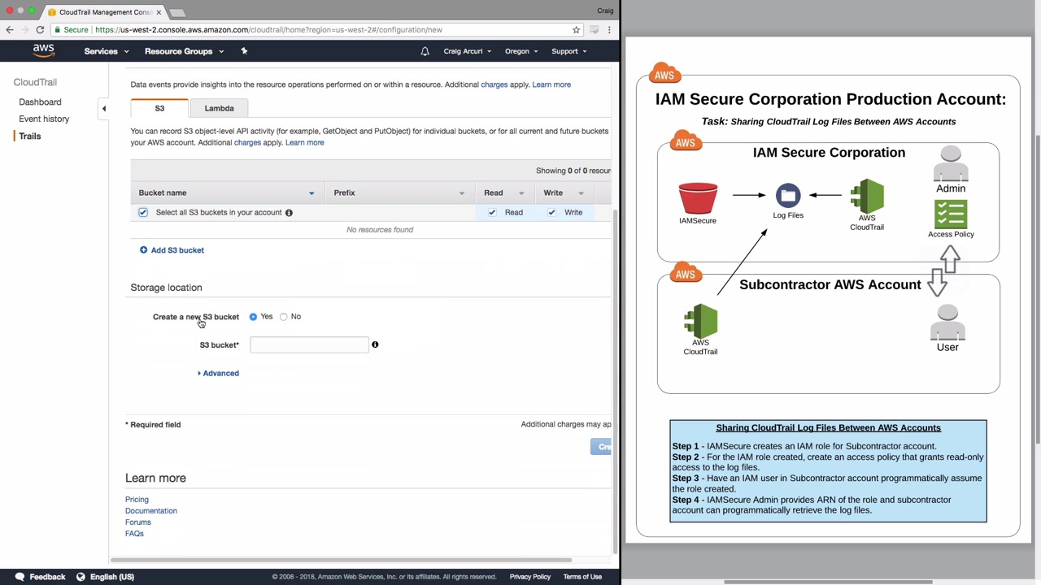
Task: Open the Documentation link
Action: click(x=151, y=511)
